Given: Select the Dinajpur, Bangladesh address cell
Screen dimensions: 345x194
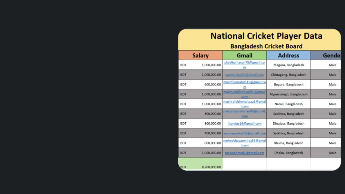Looking at the screenshot, I should [288, 123].
